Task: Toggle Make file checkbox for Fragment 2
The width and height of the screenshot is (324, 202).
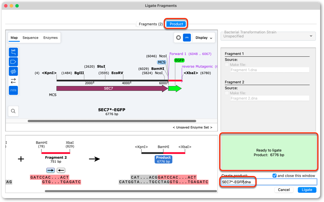Action: tap(227, 93)
